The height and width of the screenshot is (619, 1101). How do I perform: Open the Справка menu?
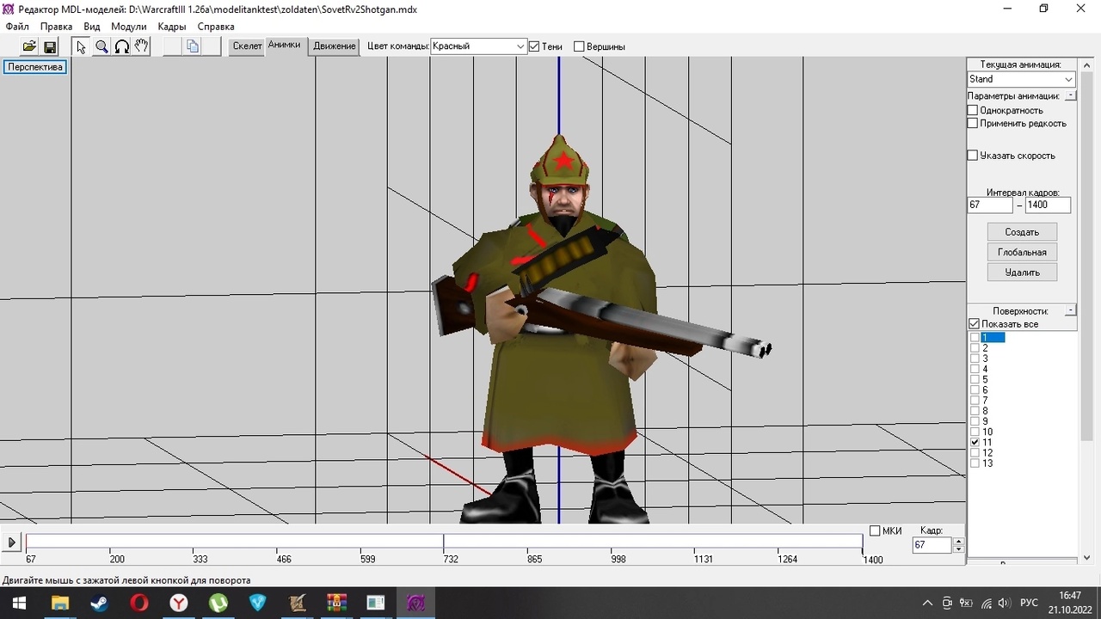216,27
